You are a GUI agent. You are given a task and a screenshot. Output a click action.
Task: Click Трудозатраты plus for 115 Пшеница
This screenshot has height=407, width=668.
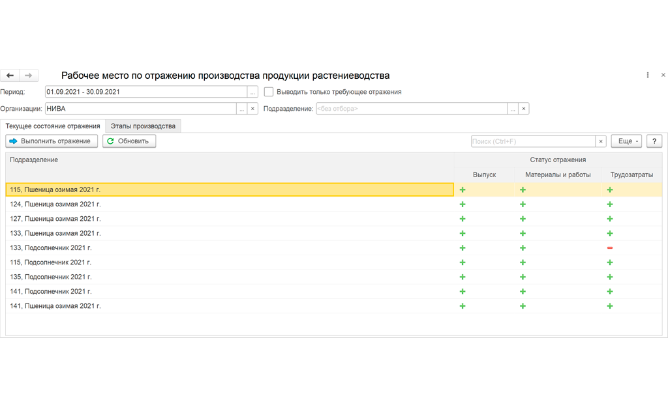[x=610, y=189]
